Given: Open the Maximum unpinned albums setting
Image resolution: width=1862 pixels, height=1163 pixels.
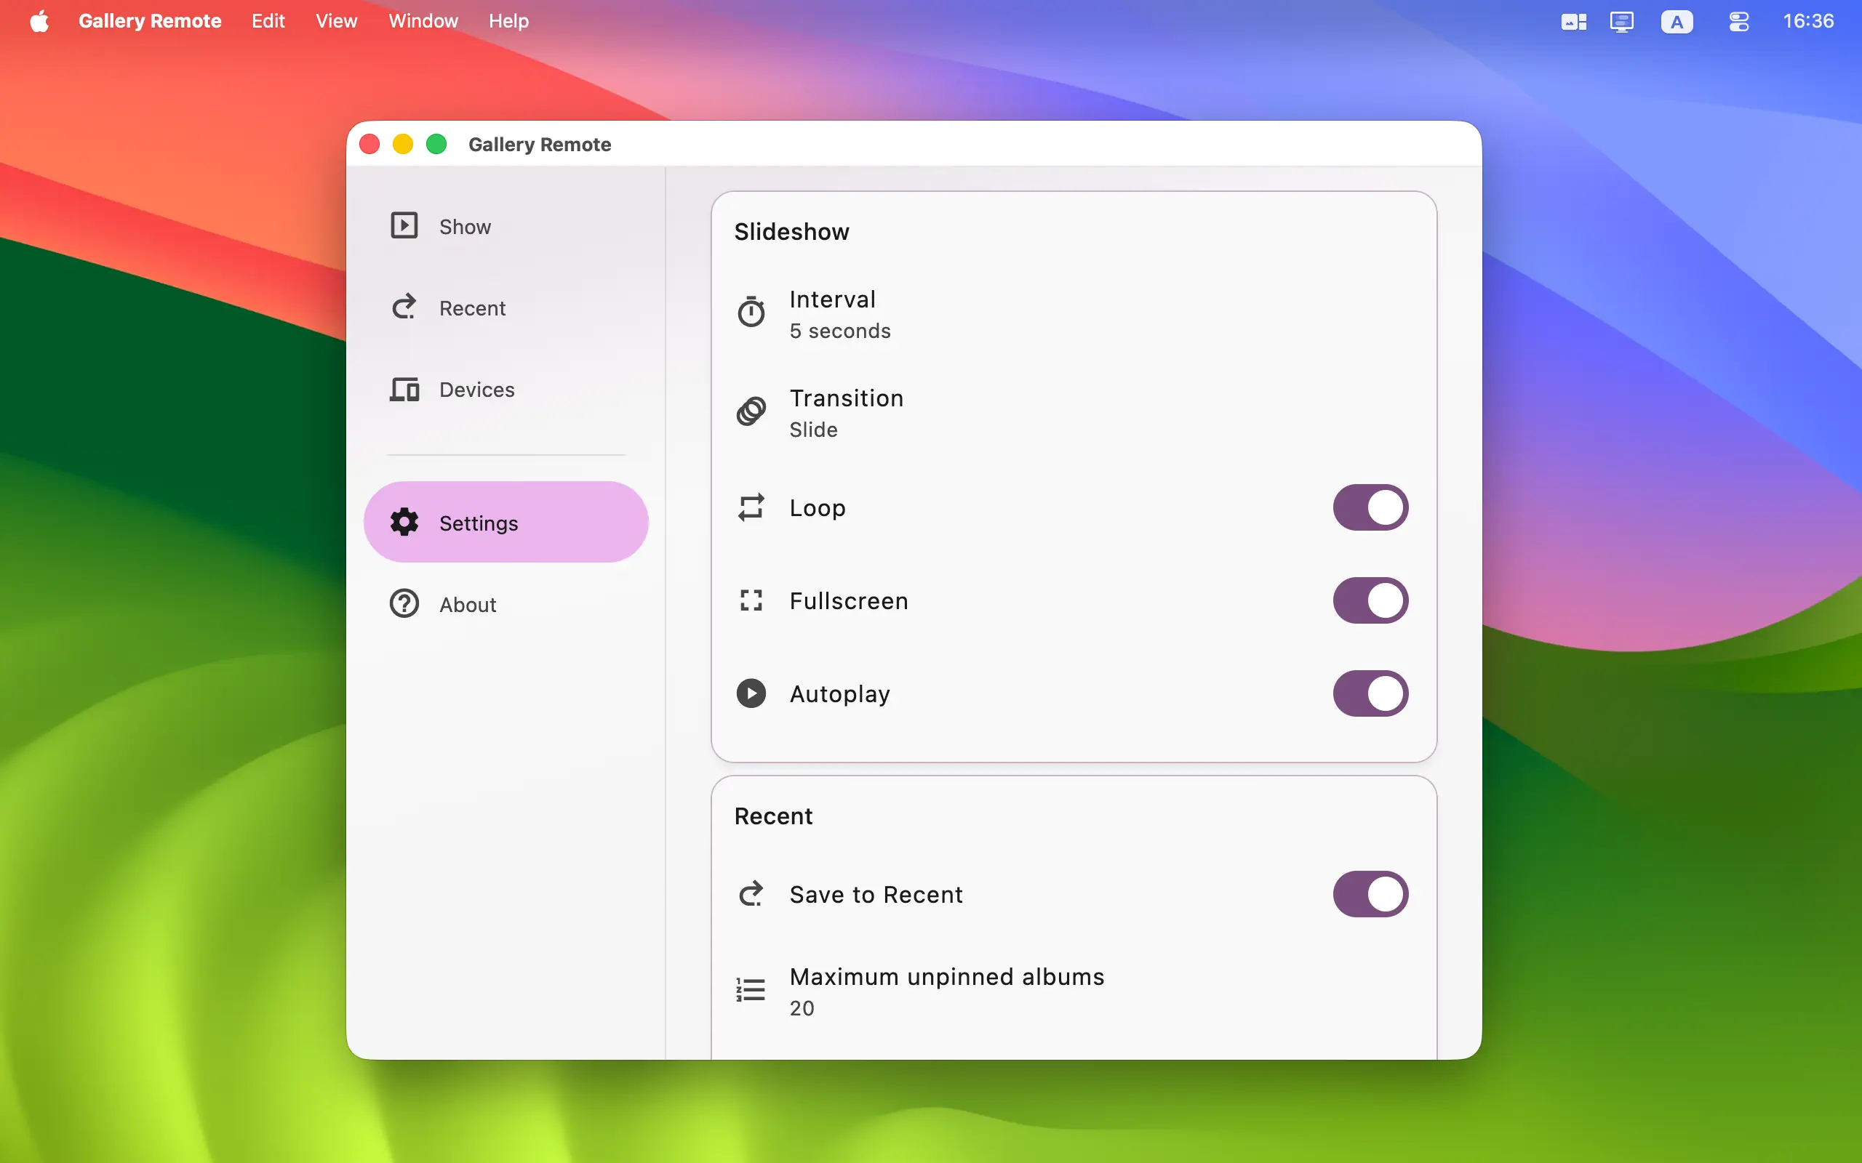Looking at the screenshot, I should coord(1074,991).
